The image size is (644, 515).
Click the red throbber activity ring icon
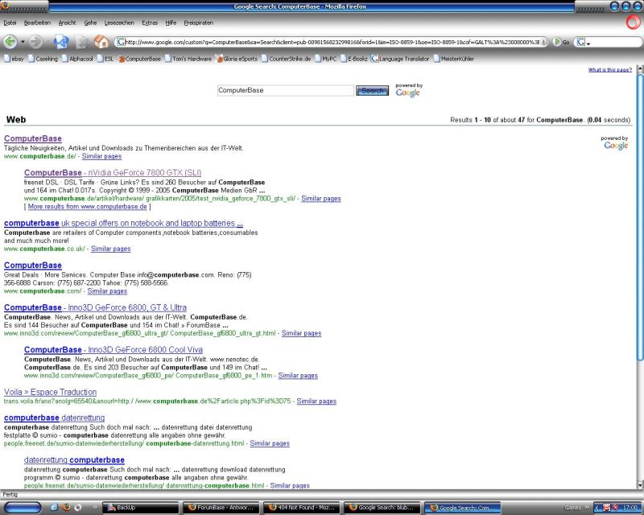(633, 23)
